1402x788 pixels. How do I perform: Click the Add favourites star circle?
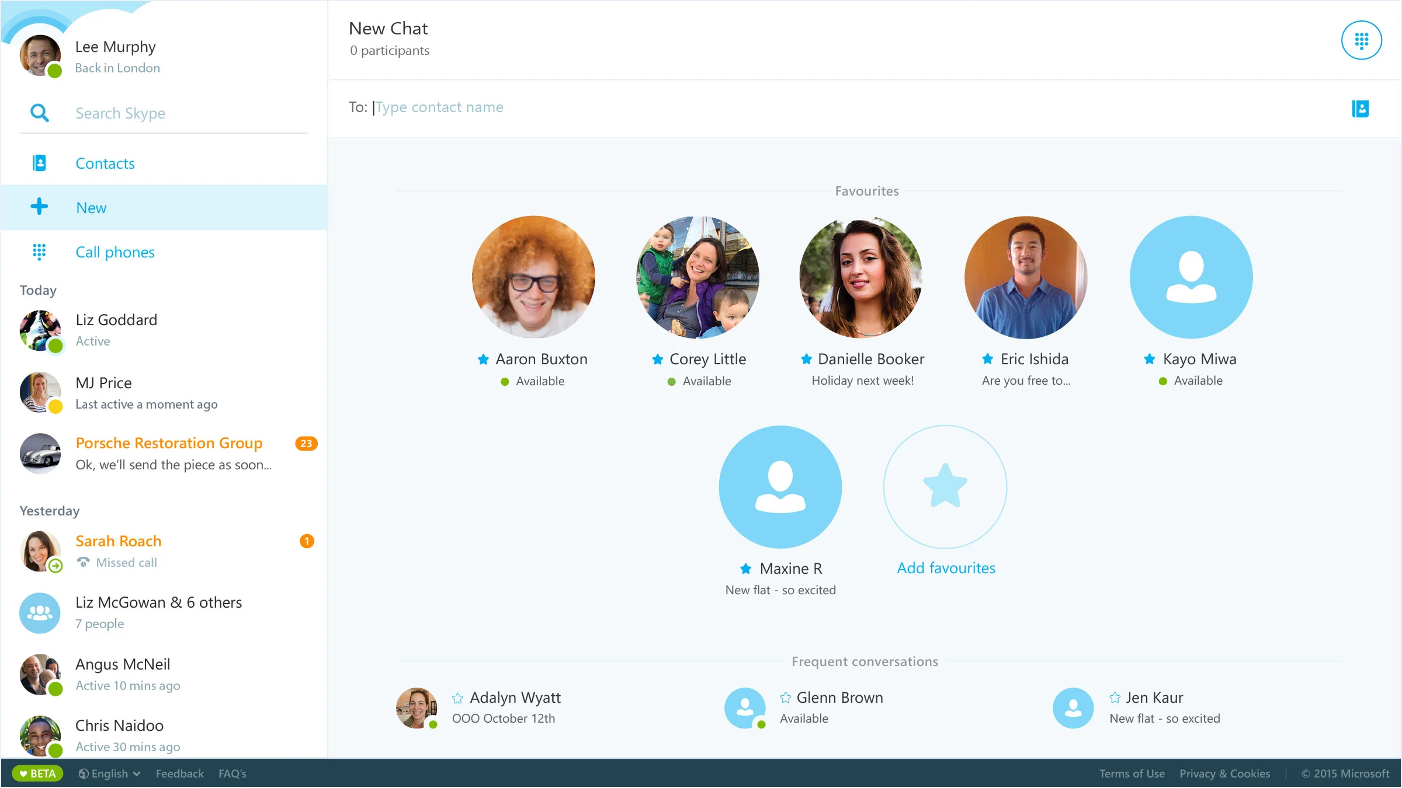[945, 486]
